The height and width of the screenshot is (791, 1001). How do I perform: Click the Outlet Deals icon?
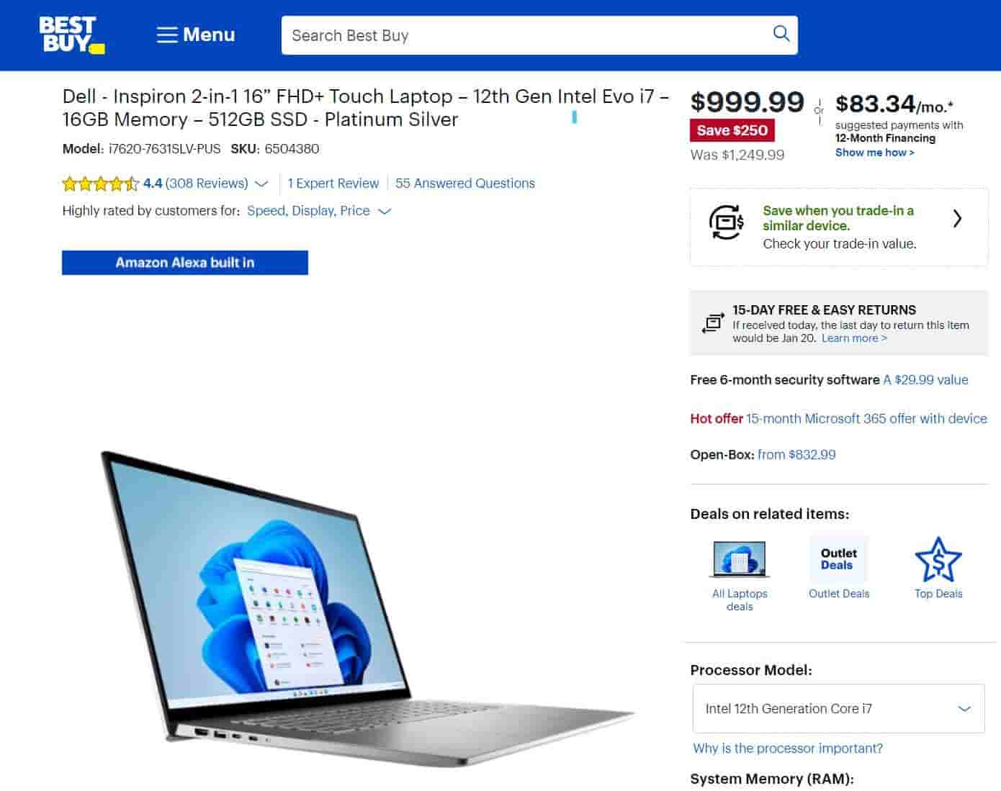click(x=839, y=559)
